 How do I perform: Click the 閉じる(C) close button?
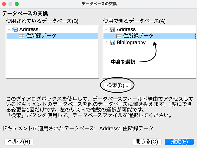pyautogui.click(x=147, y=142)
